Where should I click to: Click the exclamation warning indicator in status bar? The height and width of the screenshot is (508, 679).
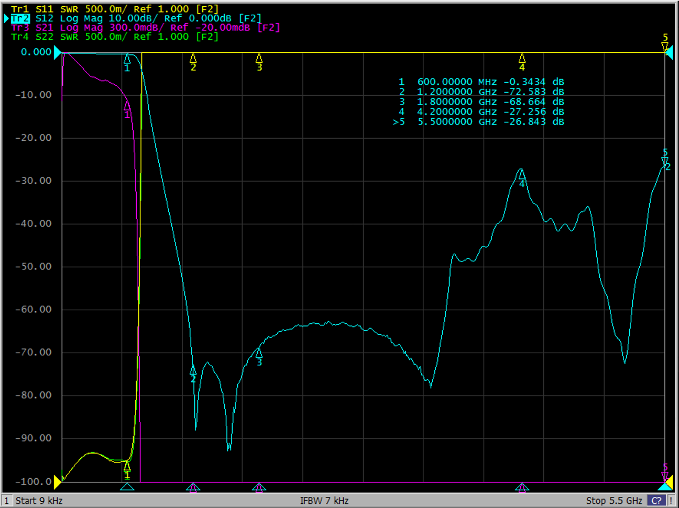[x=671, y=501]
